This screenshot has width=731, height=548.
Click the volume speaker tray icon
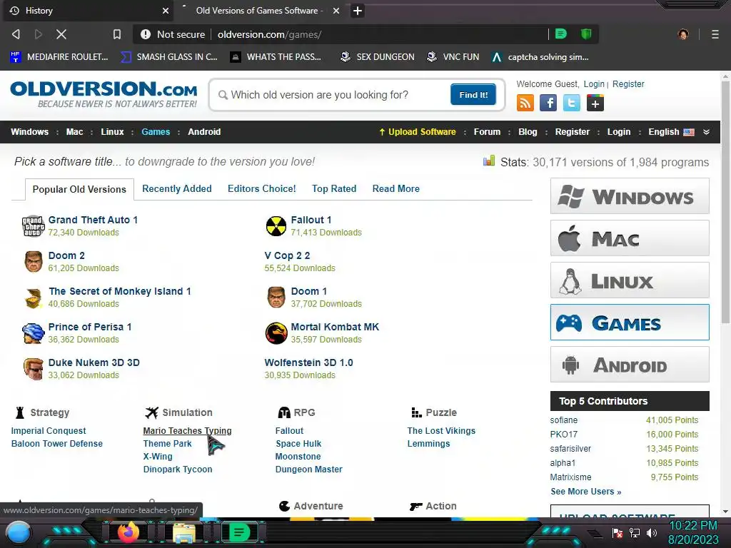coord(652,532)
